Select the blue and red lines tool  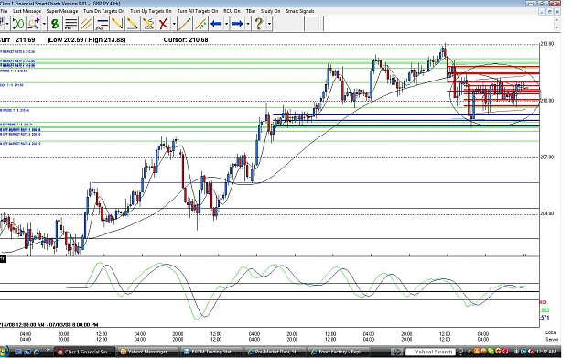point(102,24)
